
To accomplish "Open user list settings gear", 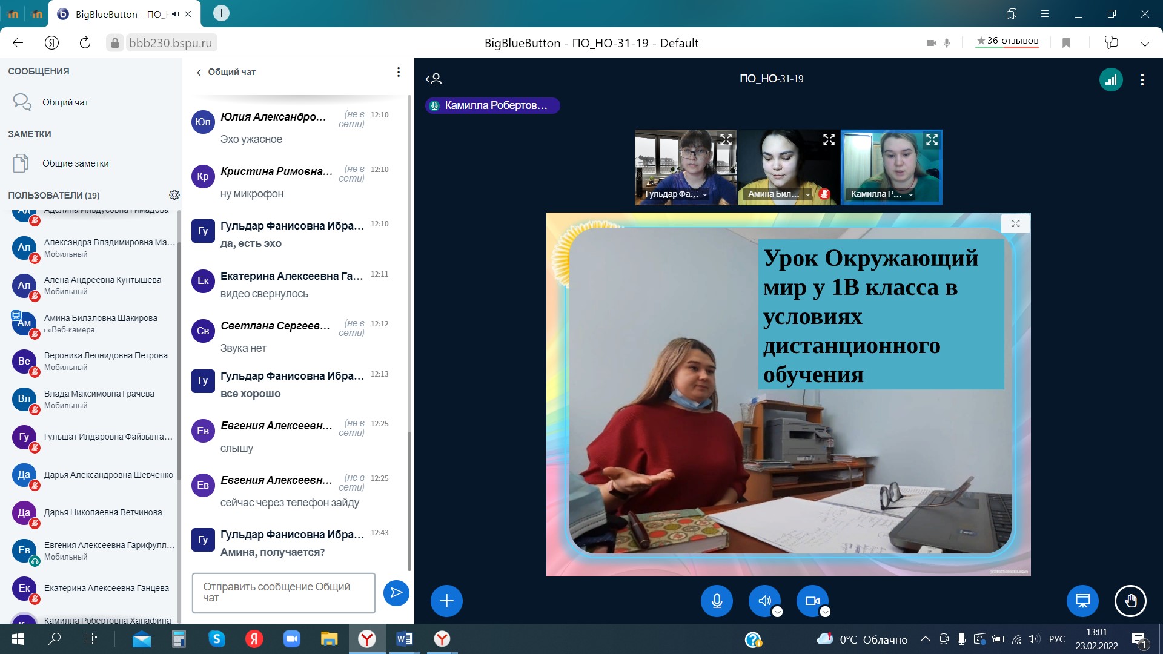I will [174, 194].
